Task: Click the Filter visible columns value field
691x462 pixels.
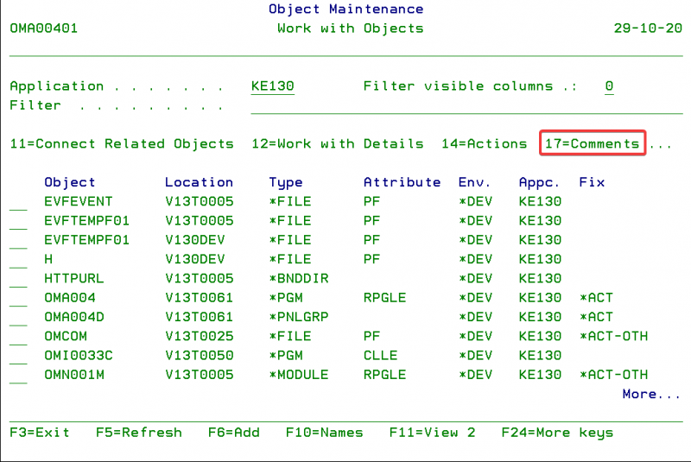Action: click(x=609, y=86)
